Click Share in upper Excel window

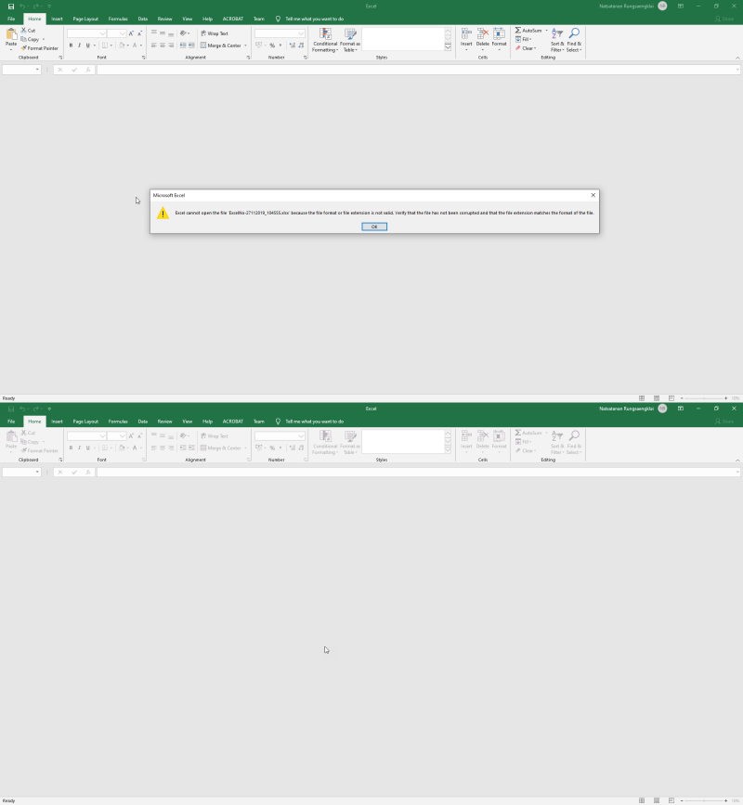pyautogui.click(x=724, y=19)
